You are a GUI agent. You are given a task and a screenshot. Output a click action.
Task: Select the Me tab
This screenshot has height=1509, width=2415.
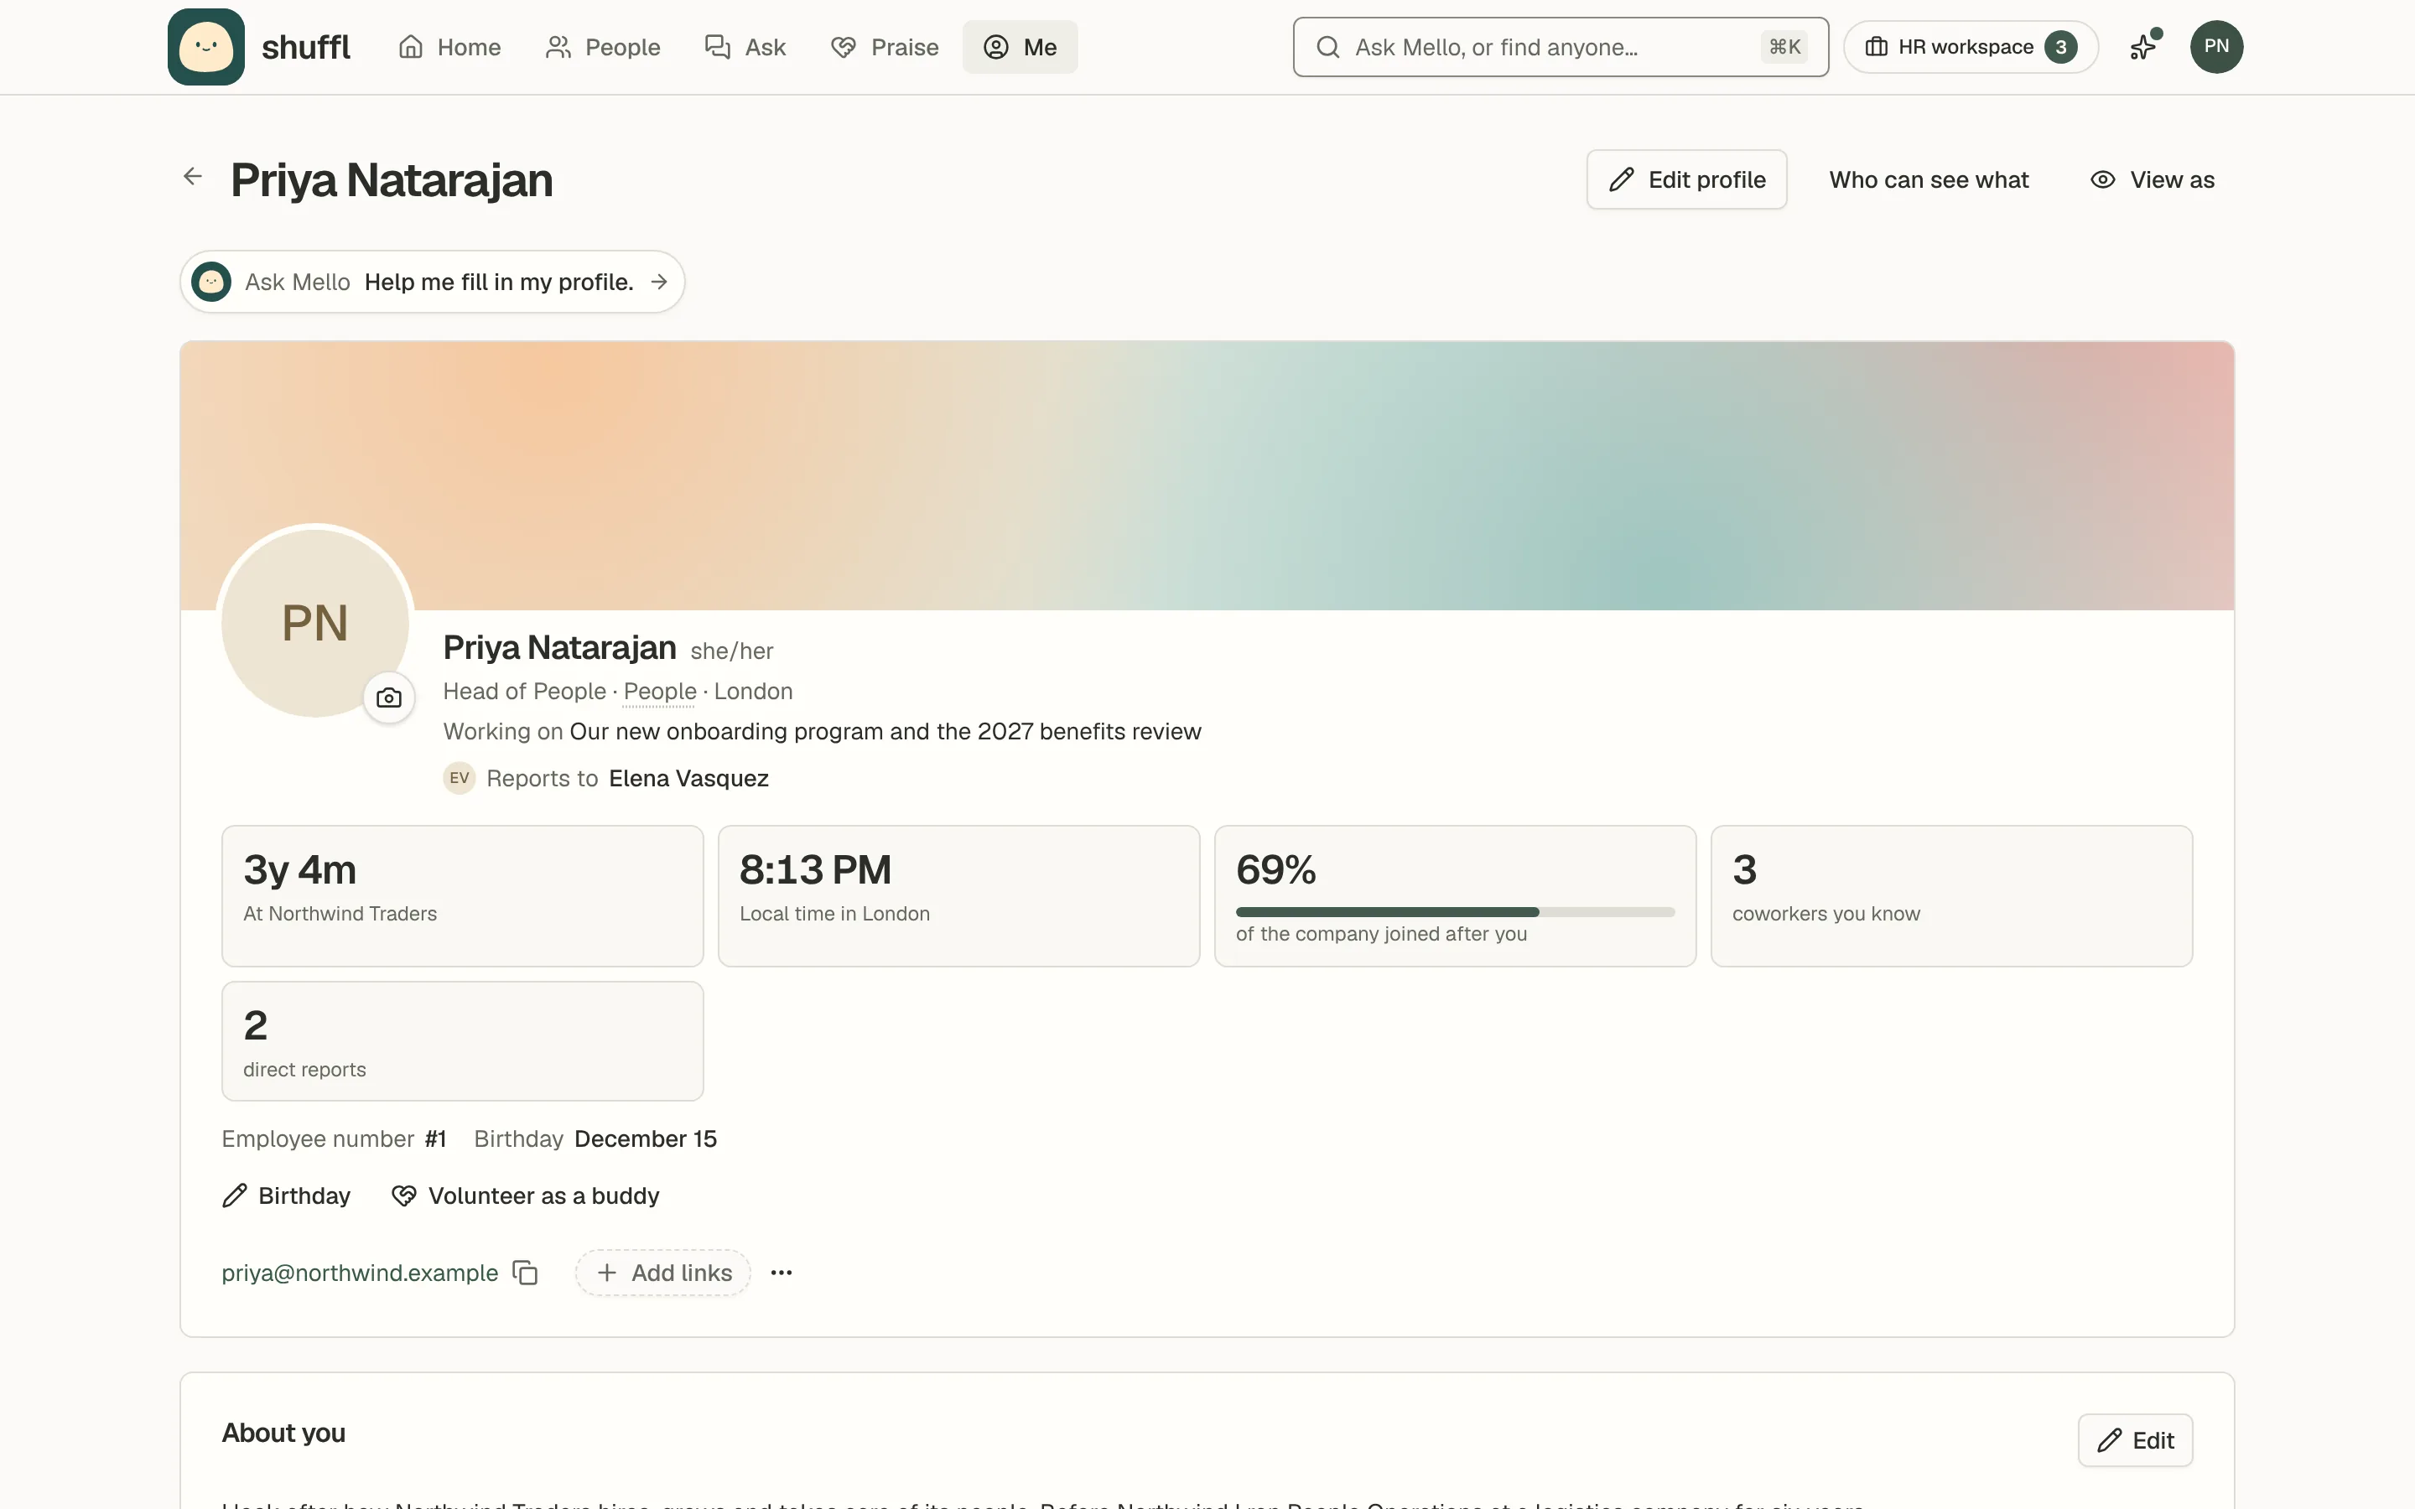(1020, 47)
